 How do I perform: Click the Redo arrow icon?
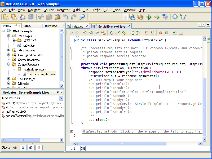tap(74, 17)
